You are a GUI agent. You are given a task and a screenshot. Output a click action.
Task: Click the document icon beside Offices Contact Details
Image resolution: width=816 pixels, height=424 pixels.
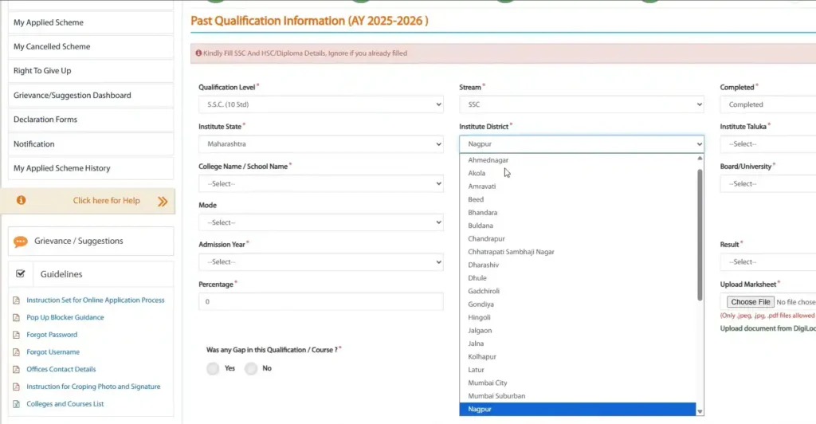[16, 370]
